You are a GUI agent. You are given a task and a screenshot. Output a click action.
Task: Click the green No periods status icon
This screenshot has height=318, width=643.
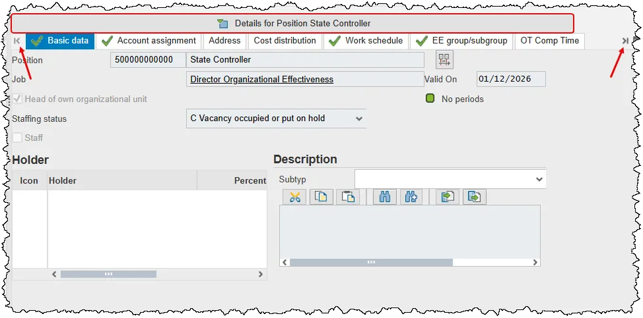coord(430,99)
